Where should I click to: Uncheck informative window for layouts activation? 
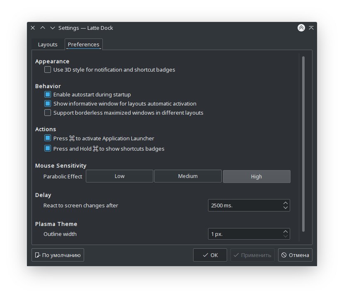pos(47,103)
